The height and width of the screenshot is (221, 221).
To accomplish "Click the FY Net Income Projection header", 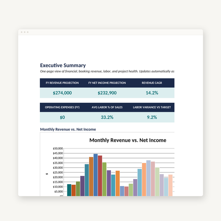I will point(107,83).
